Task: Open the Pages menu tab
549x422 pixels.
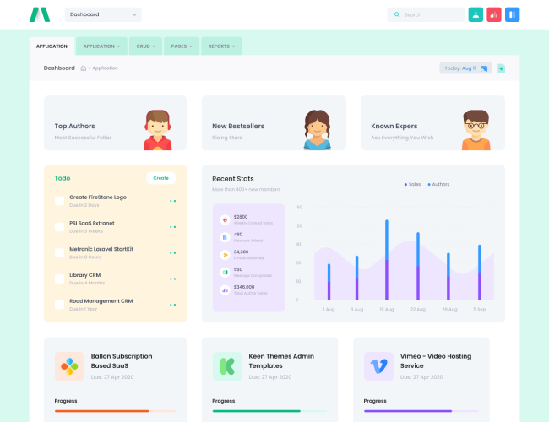Action: (181, 46)
